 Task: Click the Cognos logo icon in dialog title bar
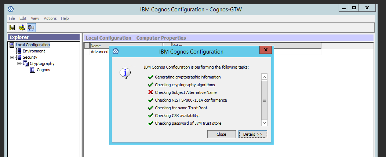tap(116, 51)
